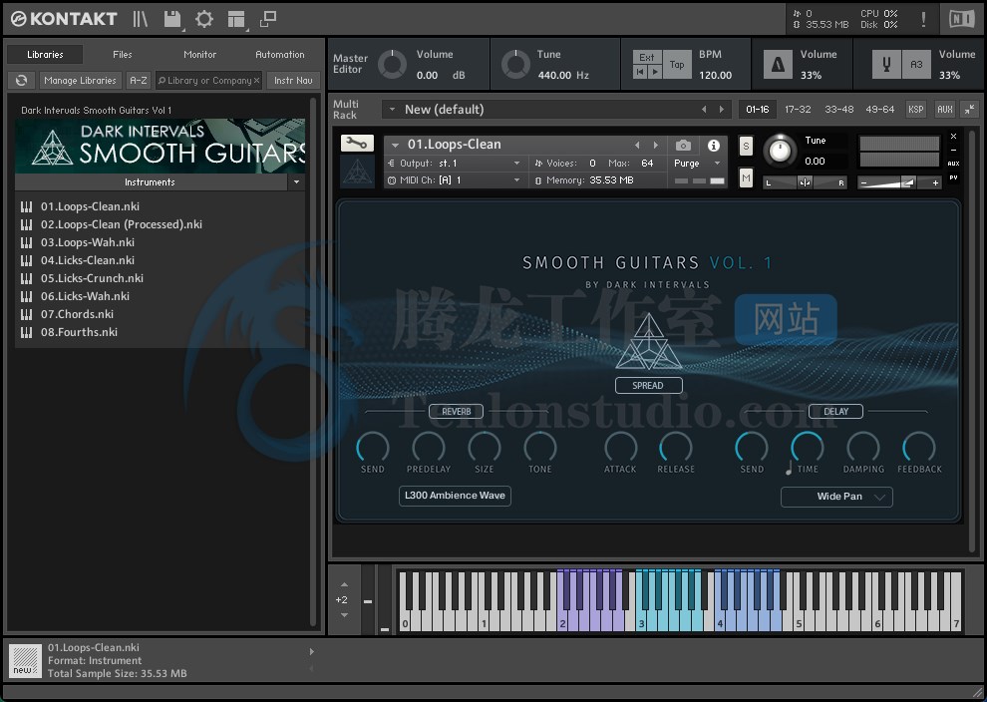The width and height of the screenshot is (987, 702).
Task: Open the Wide Pan delay dropdown
Action: coord(835,497)
